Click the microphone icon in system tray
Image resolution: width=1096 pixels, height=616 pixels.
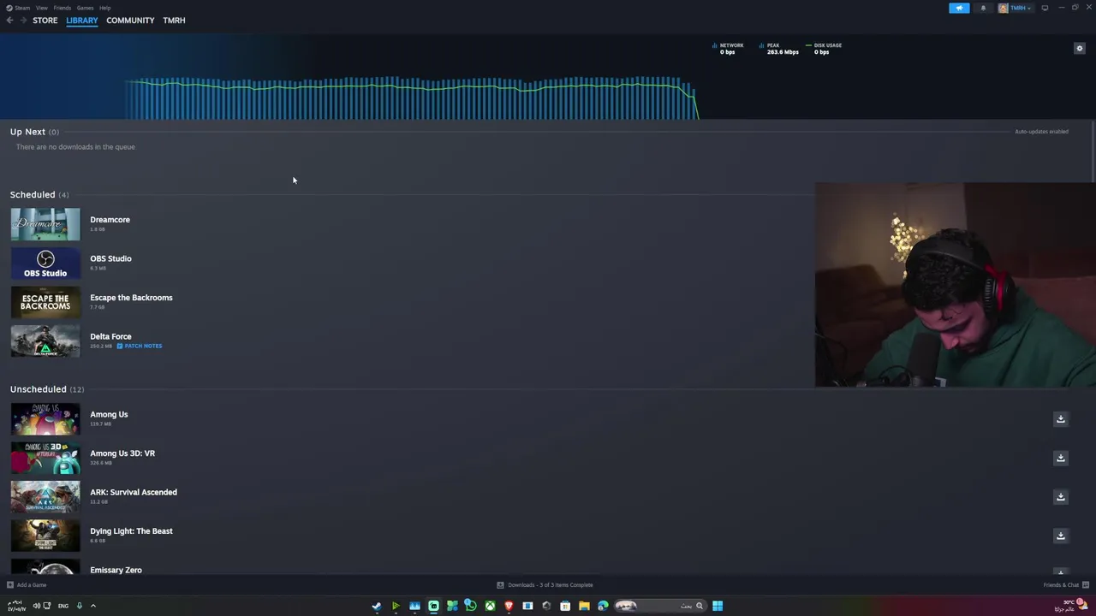[80, 606]
